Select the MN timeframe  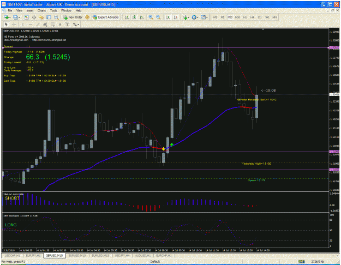pyautogui.click(x=274, y=17)
